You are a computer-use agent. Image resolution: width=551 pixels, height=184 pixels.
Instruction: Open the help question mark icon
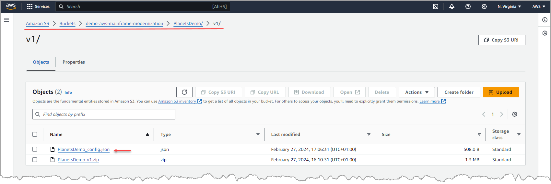pyautogui.click(x=468, y=6)
